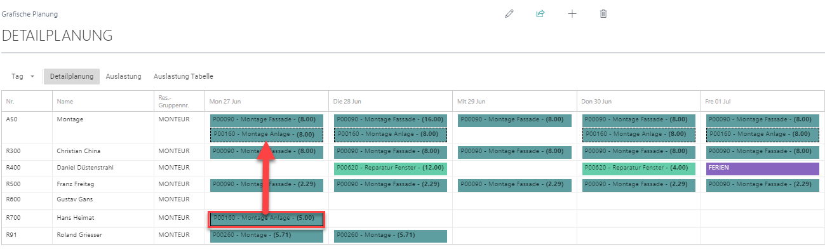
Task: Click the share icon
Action: pyautogui.click(x=540, y=13)
